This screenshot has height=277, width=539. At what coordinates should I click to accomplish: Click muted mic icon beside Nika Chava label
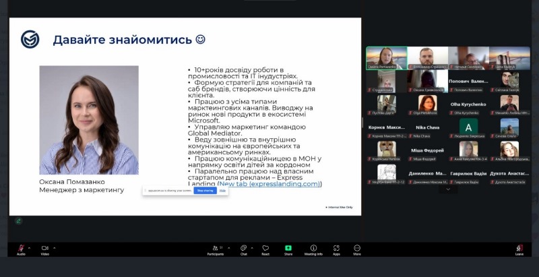pyautogui.click(x=410, y=136)
